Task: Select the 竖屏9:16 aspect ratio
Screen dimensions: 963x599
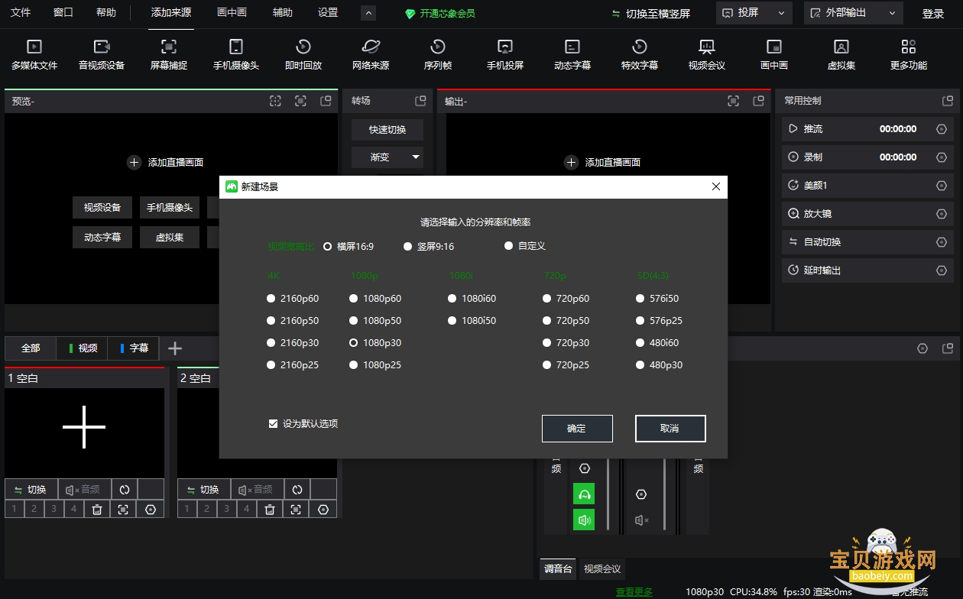Action: [x=430, y=246]
